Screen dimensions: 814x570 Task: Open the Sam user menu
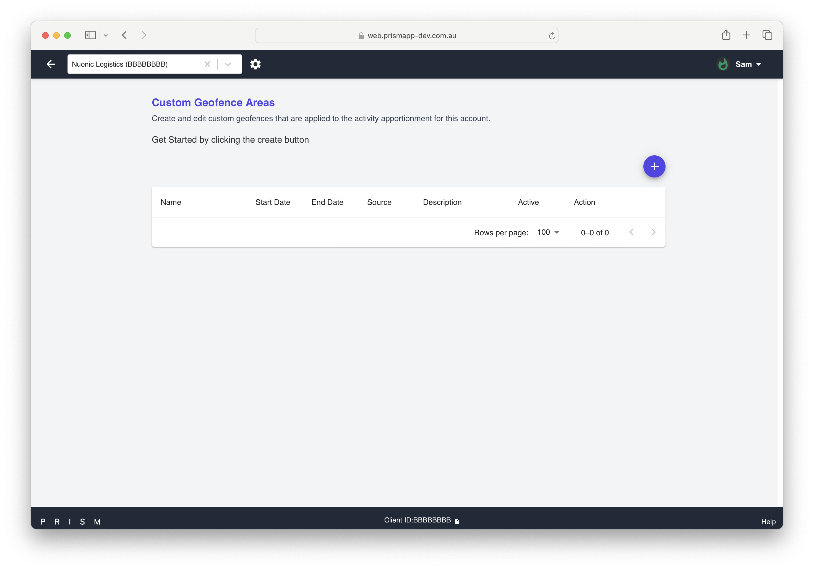point(748,64)
